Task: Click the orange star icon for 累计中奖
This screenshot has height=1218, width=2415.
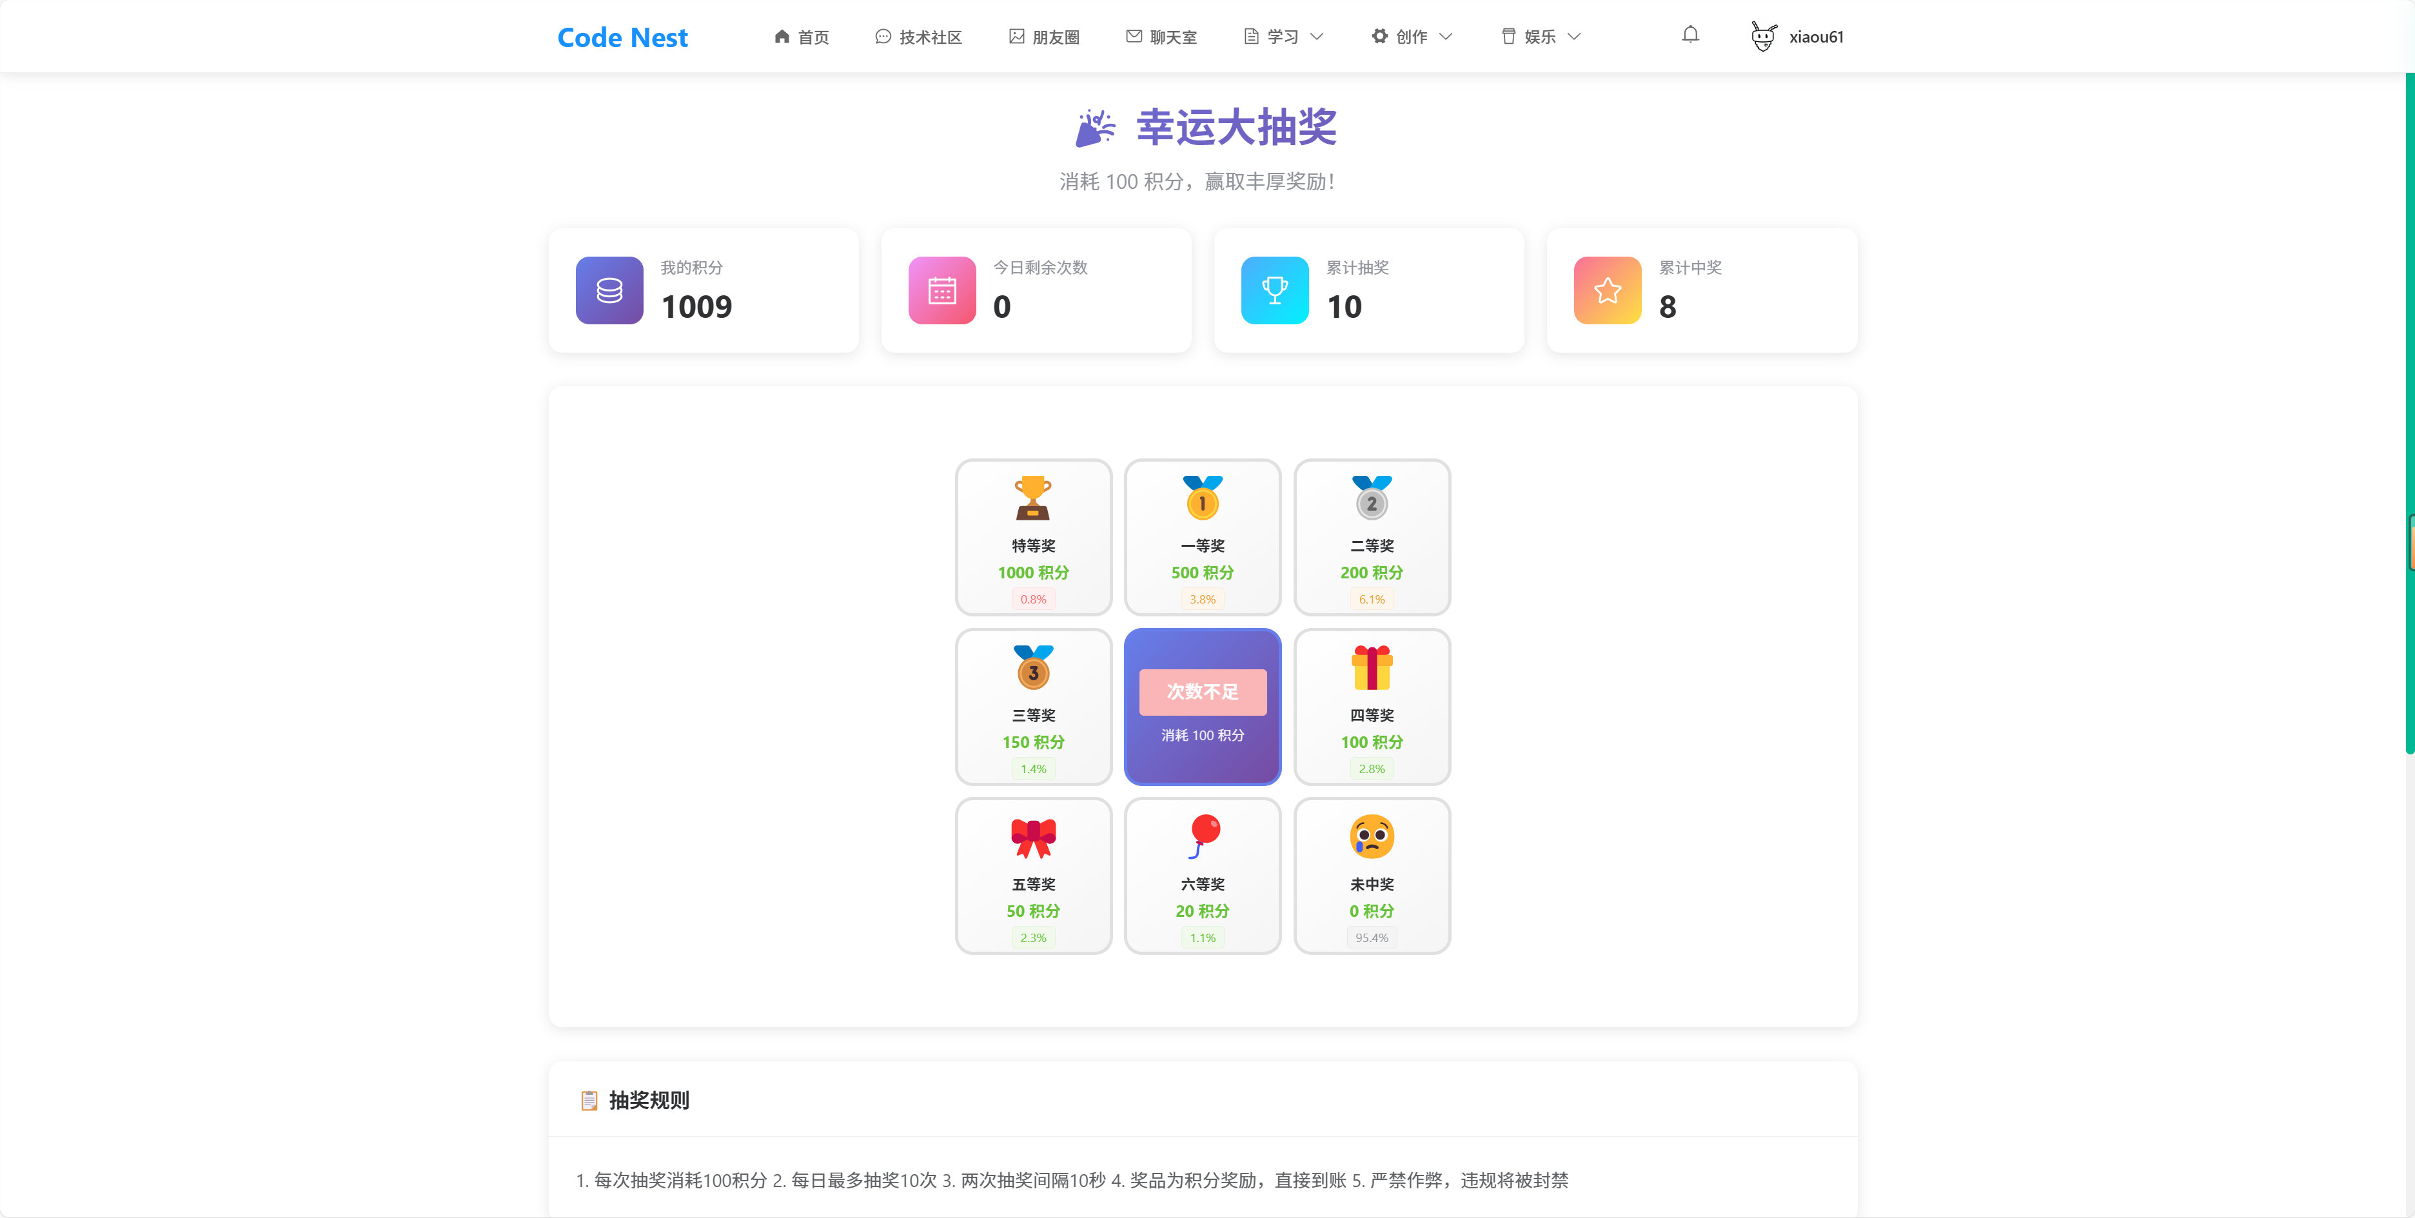Action: pyautogui.click(x=1607, y=291)
